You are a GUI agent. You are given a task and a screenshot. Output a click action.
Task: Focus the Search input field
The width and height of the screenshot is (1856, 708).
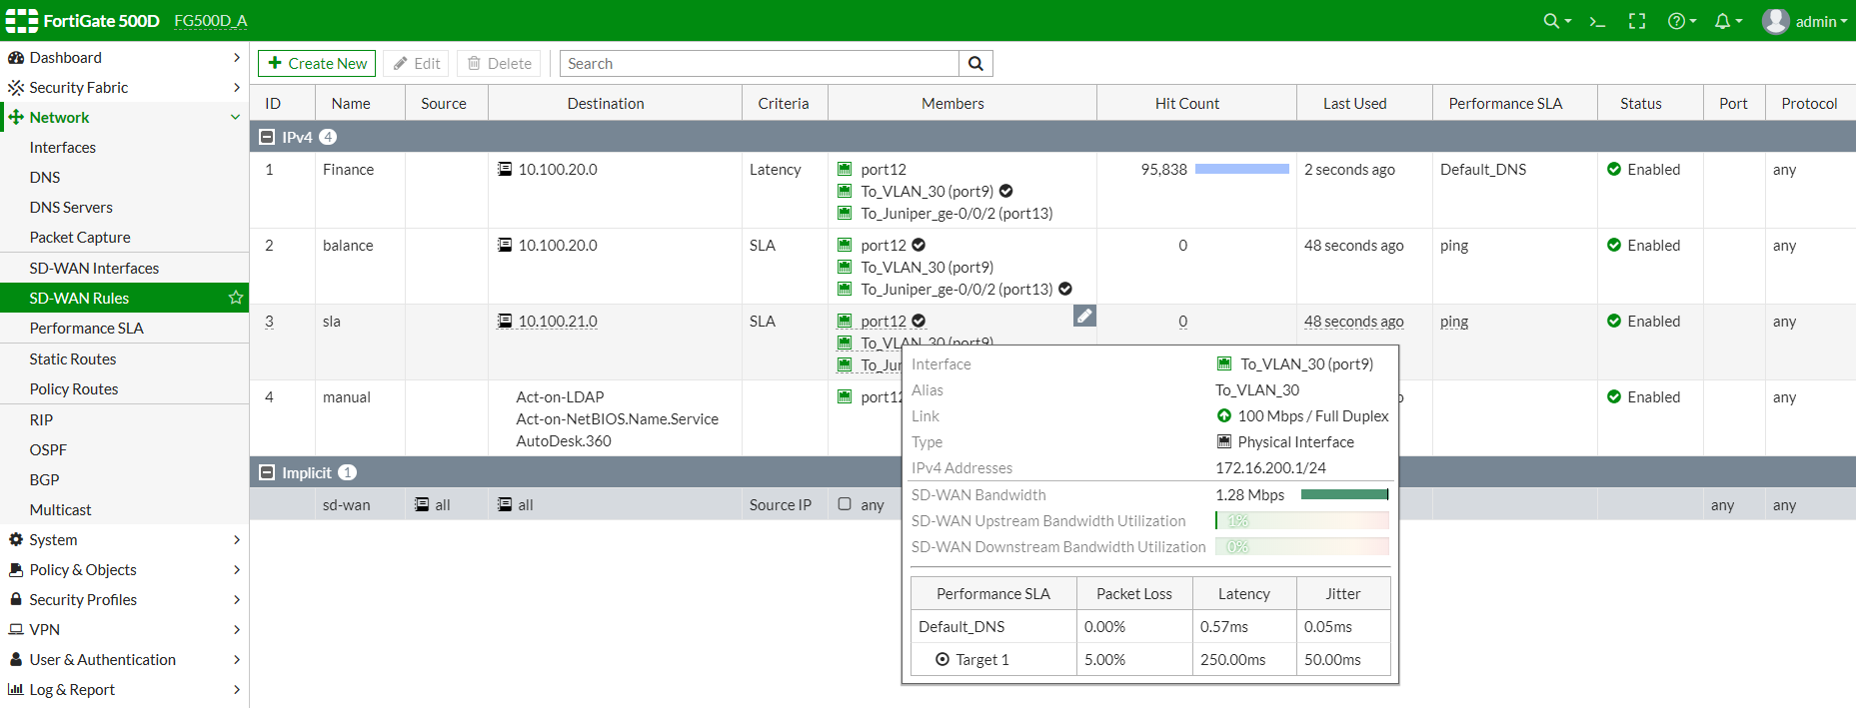[760, 64]
